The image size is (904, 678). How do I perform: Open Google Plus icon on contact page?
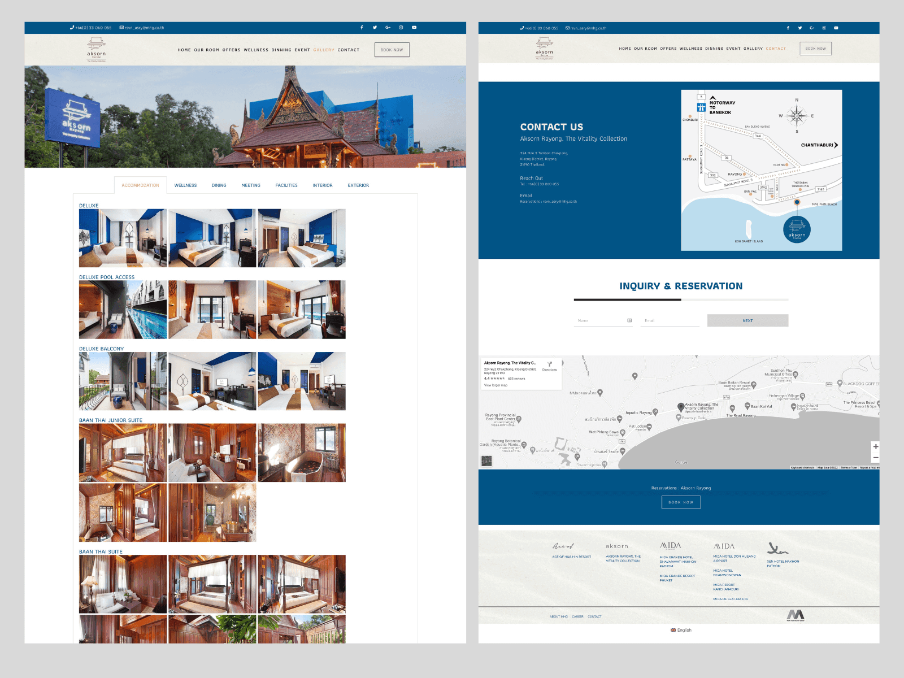812,28
